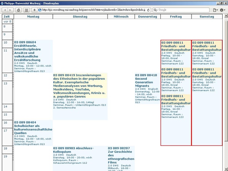Open first Friedhofs- und Bestattungskultur entry on Samstag

tap(207, 46)
